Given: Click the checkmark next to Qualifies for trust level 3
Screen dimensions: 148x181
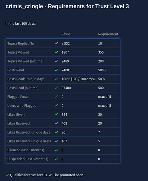Looking at the screenshot, I should [x=7, y=175].
